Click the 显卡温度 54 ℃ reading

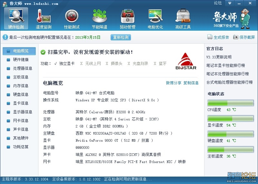click(222, 125)
